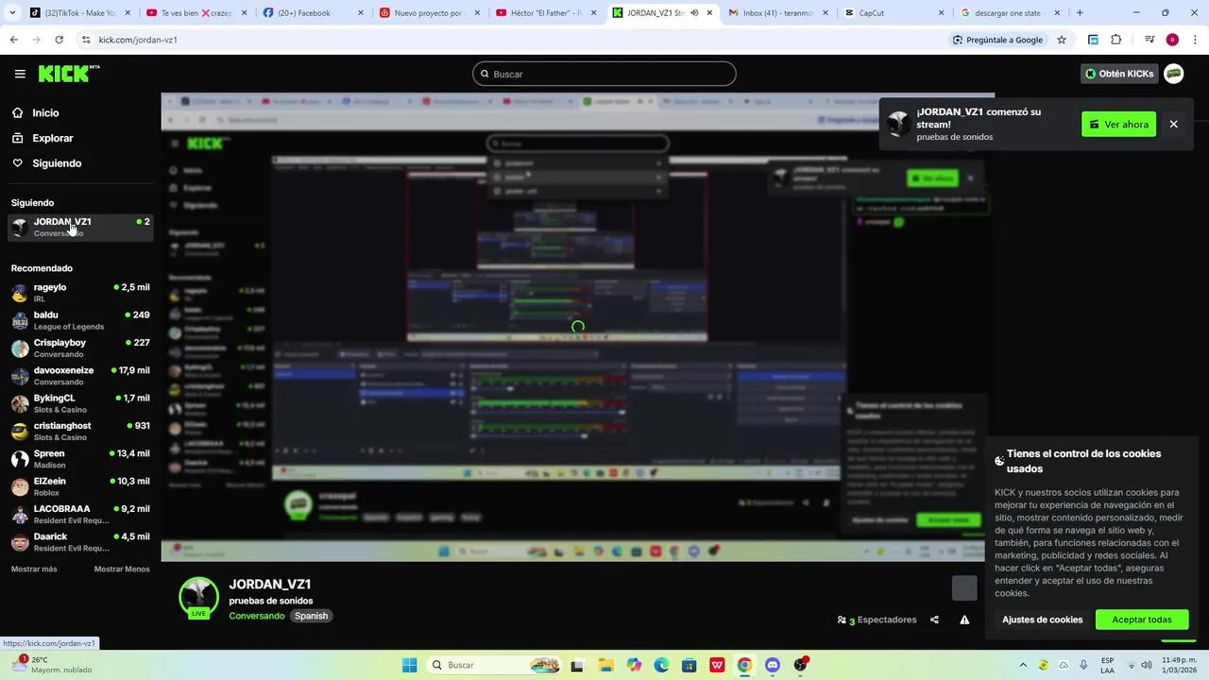Switch to descargar one state tab
This screenshot has width=1209, height=680.
point(1010,13)
